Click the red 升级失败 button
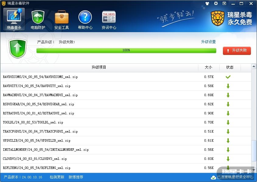Viewport: 257px width, 182px height. [x=237, y=51]
